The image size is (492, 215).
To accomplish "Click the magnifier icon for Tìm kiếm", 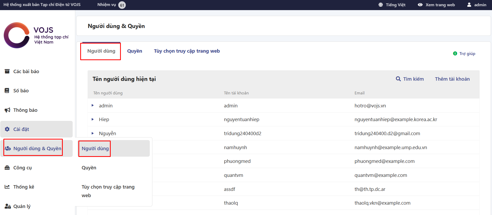I will tap(398, 79).
